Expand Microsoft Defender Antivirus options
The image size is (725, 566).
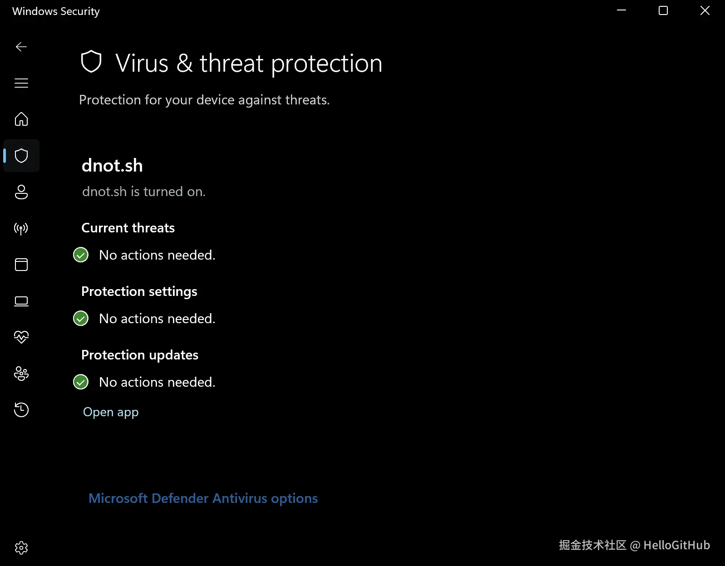pos(203,498)
